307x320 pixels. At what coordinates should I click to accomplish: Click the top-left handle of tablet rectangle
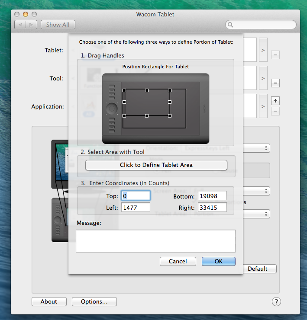124,90
